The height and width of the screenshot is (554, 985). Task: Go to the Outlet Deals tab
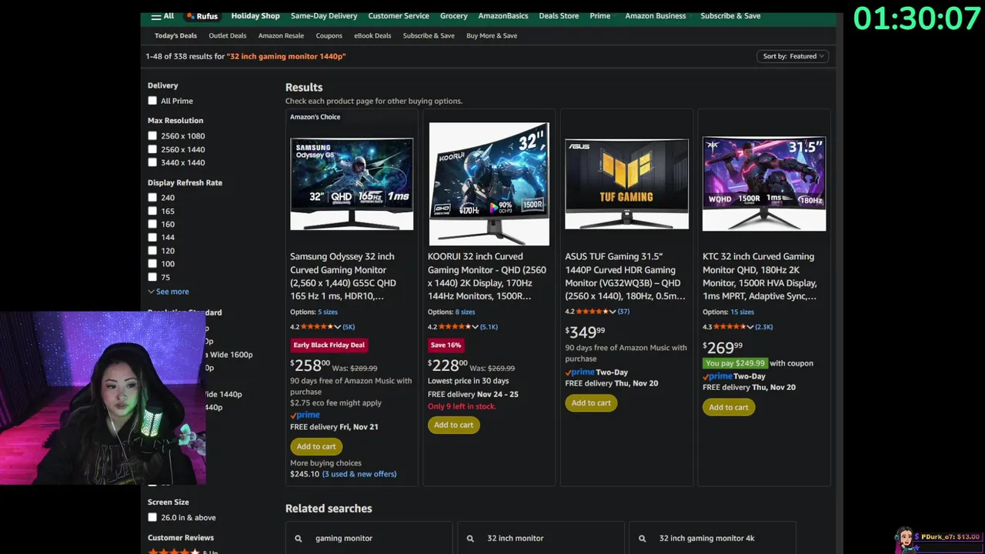(x=227, y=35)
